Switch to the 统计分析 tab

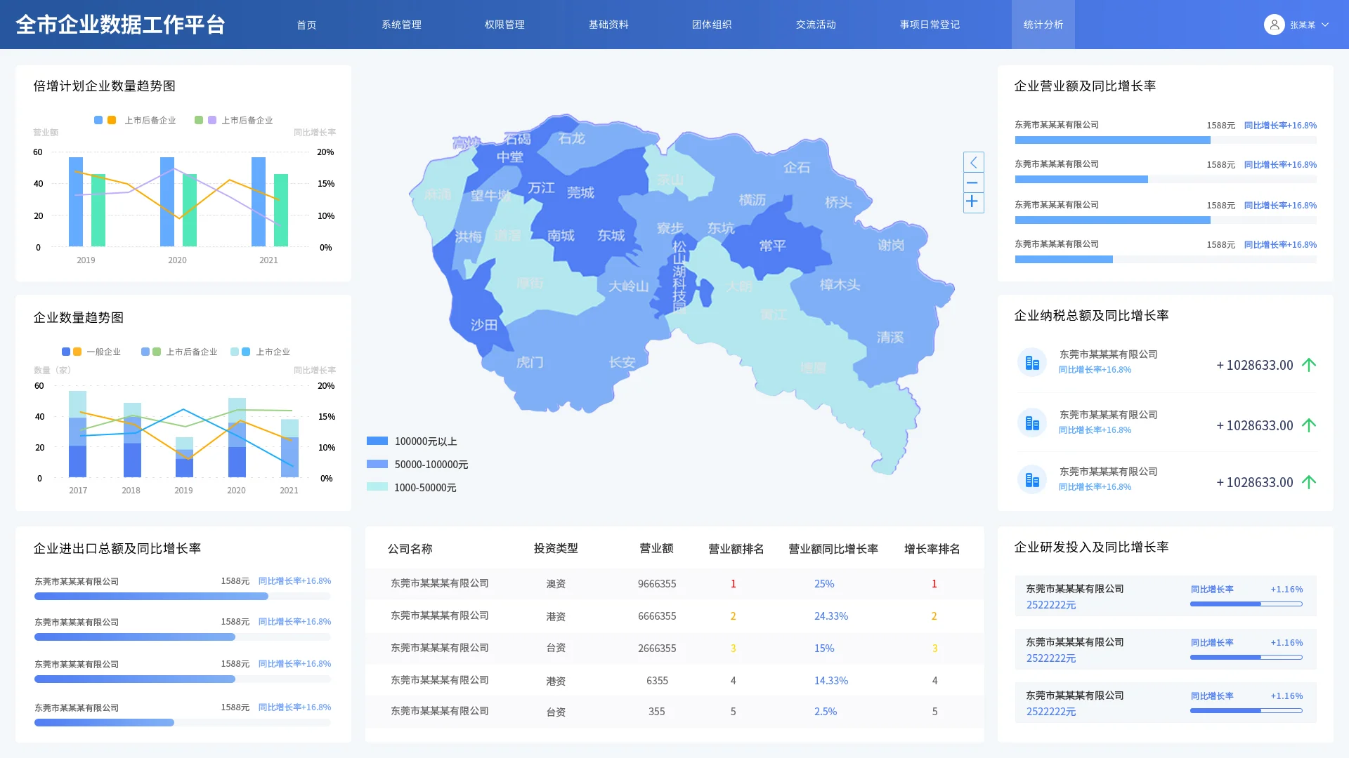point(1043,25)
